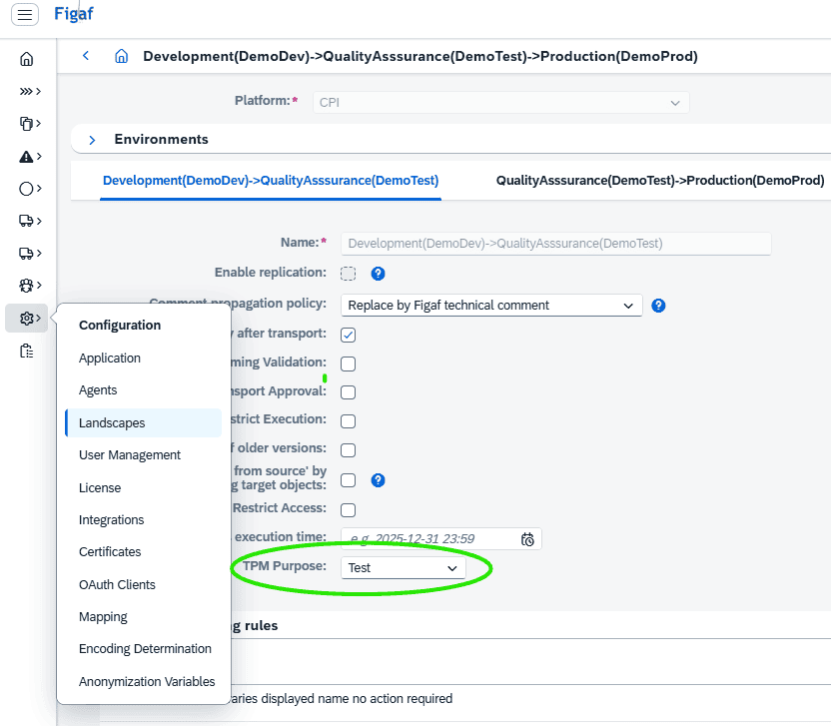Viewport: 831px width, 726px height.
Task: Click the landscape title heading text
Action: pyautogui.click(x=420, y=56)
